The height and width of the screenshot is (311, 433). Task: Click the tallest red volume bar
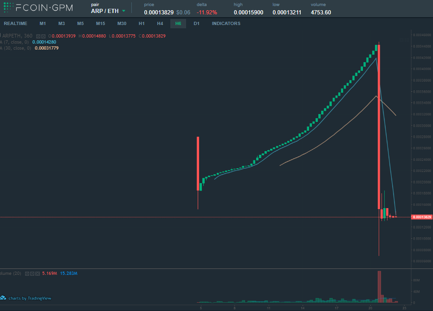380,287
